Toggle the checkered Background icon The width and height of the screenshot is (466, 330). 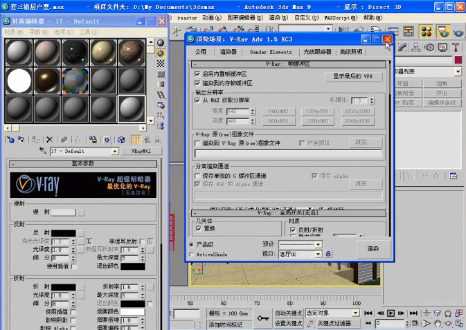[x=161, y=64]
